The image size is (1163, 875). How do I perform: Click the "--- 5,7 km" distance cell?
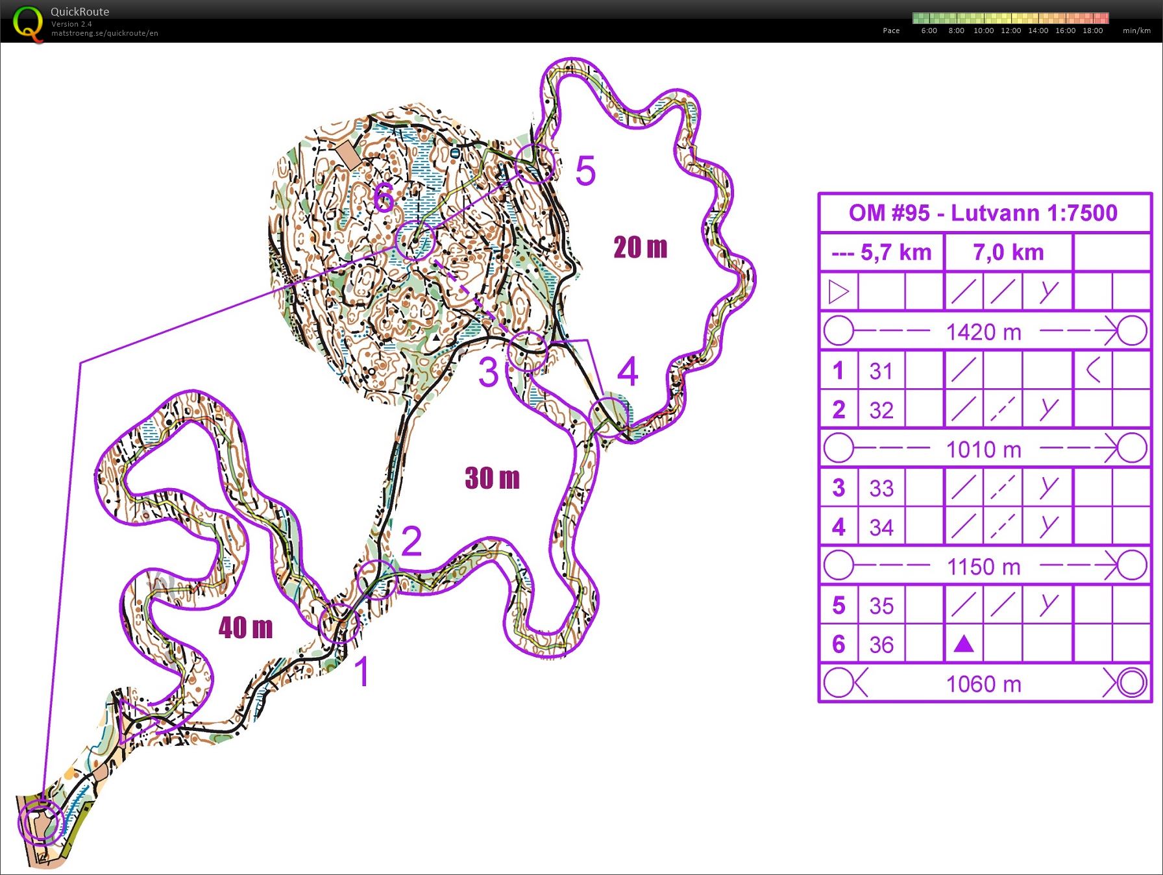(881, 252)
